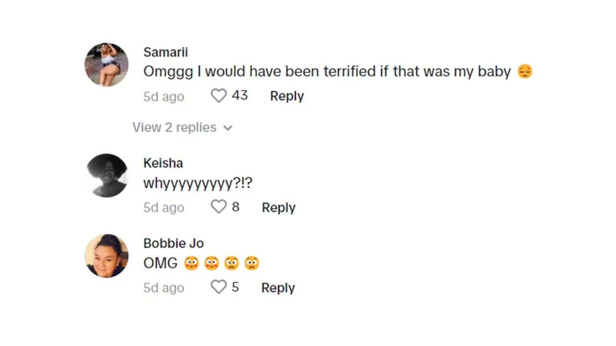The width and height of the screenshot is (616, 346).
Task: Expand View 2 replies under Samarii
Action: (174, 127)
